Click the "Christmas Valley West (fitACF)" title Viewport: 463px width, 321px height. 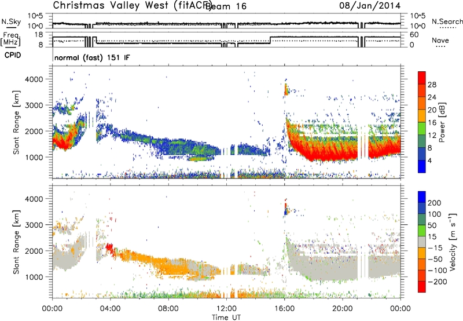click(x=133, y=5)
